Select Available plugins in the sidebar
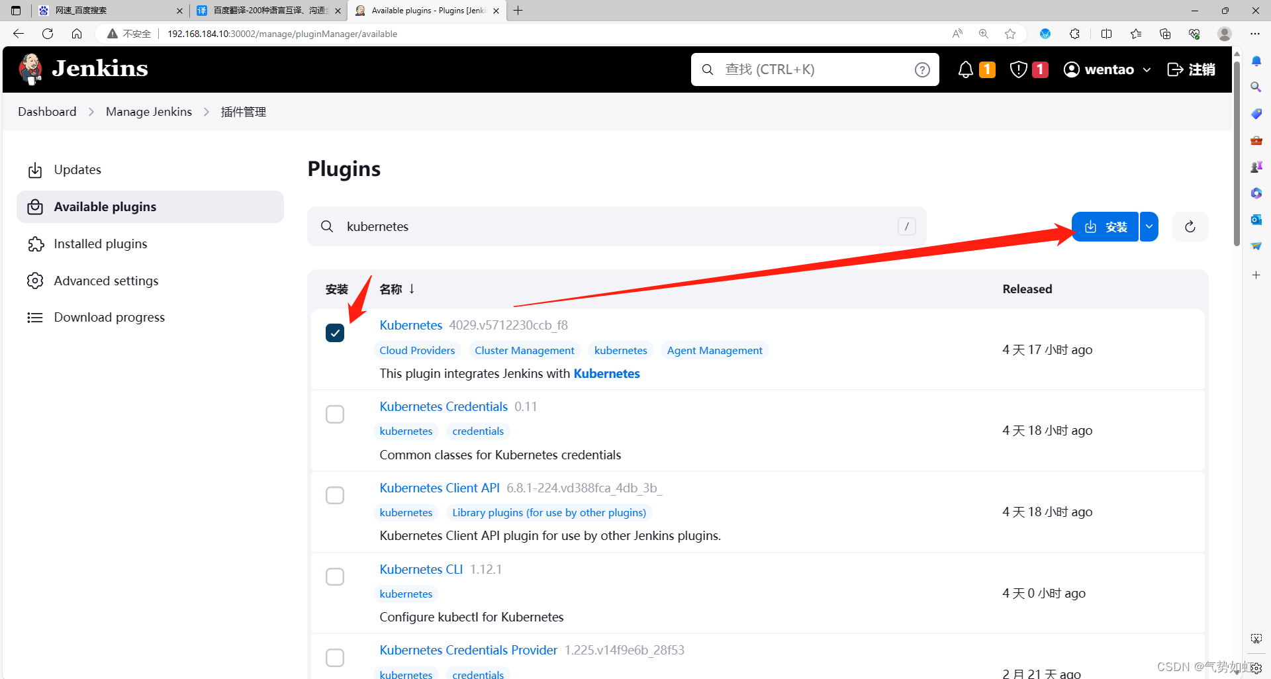1271x679 pixels. pyautogui.click(x=150, y=207)
